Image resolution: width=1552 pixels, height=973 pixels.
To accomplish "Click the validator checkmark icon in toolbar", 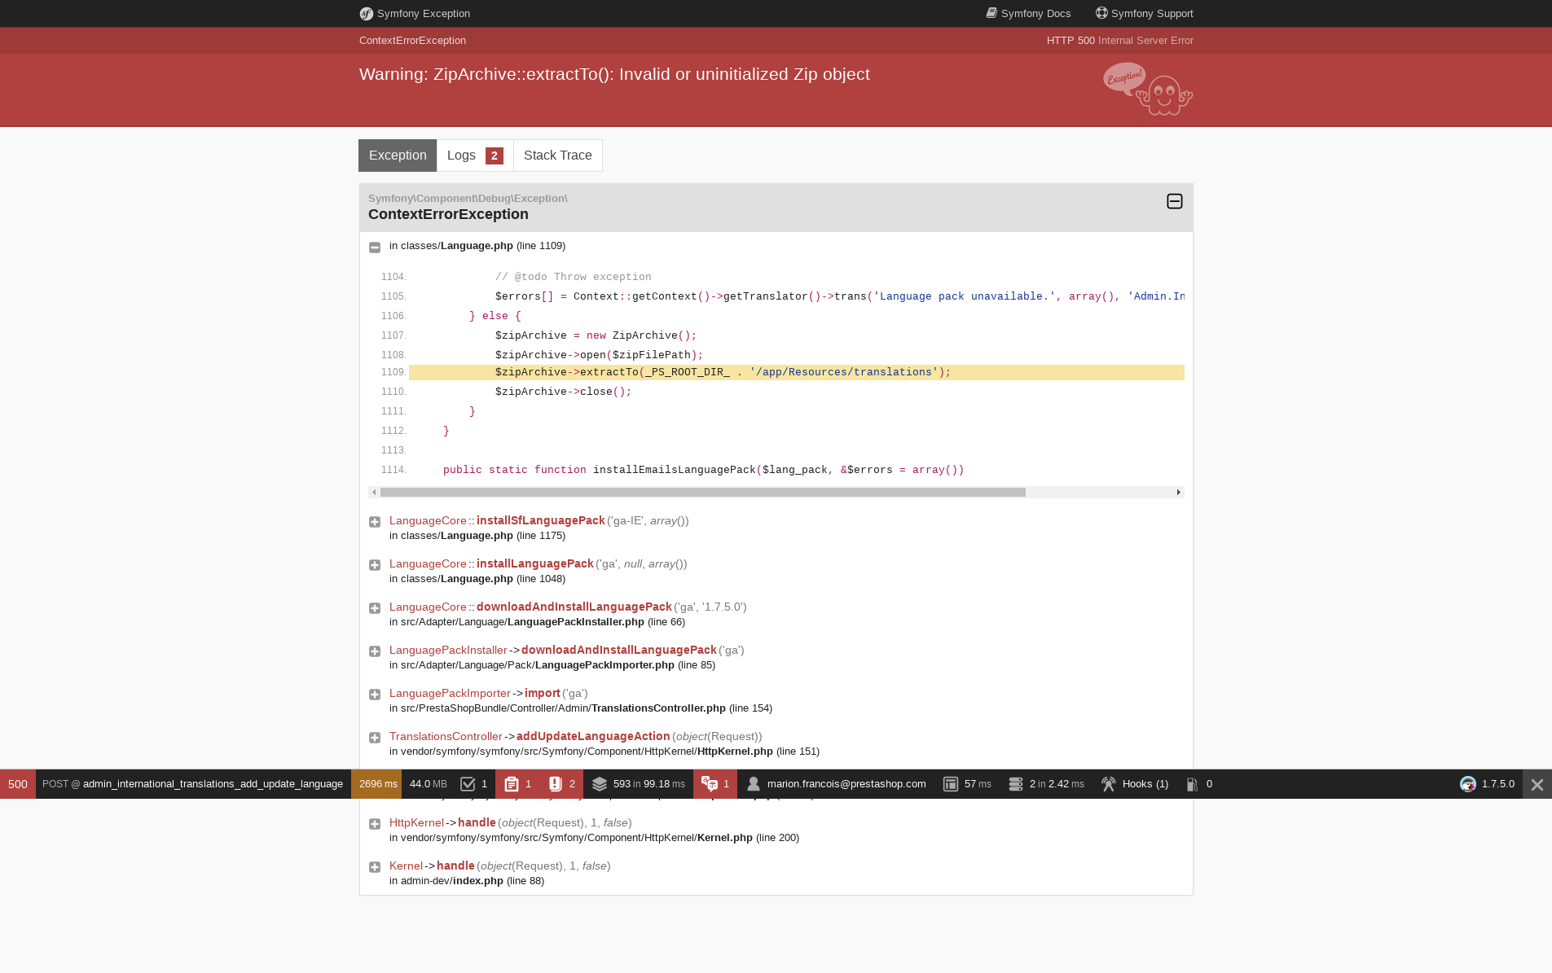I will pyautogui.click(x=468, y=784).
